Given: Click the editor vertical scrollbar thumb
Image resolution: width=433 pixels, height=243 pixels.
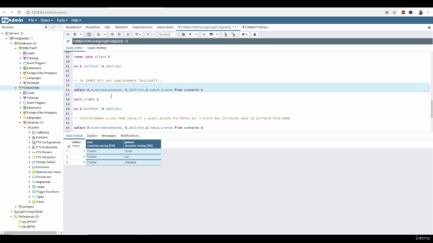Looking at the screenshot, I should click(432, 109).
